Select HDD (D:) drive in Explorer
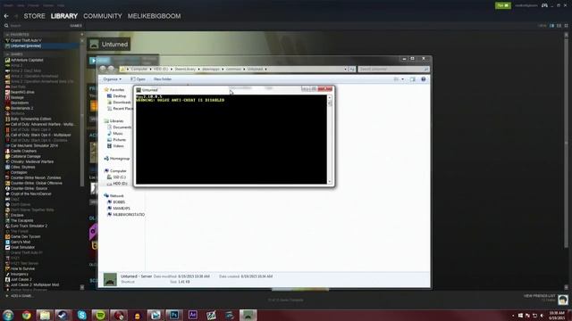 (x=117, y=184)
